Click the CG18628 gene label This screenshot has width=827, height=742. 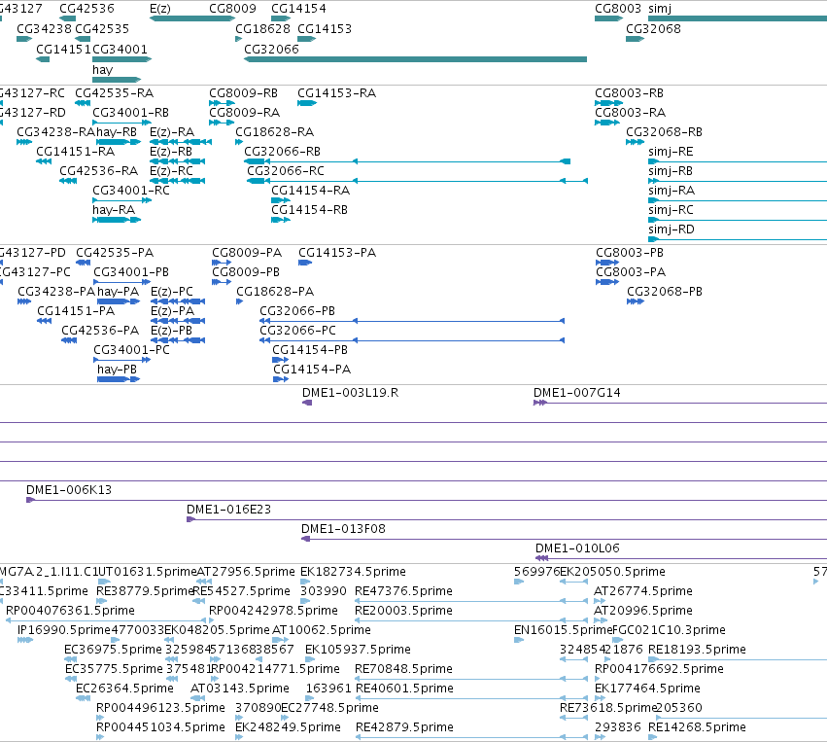click(262, 28)
